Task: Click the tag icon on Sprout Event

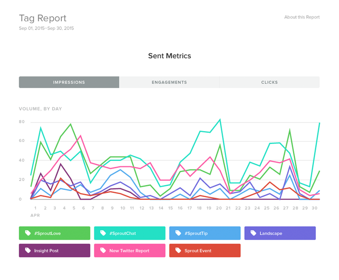Action: [x=178, y=250]
